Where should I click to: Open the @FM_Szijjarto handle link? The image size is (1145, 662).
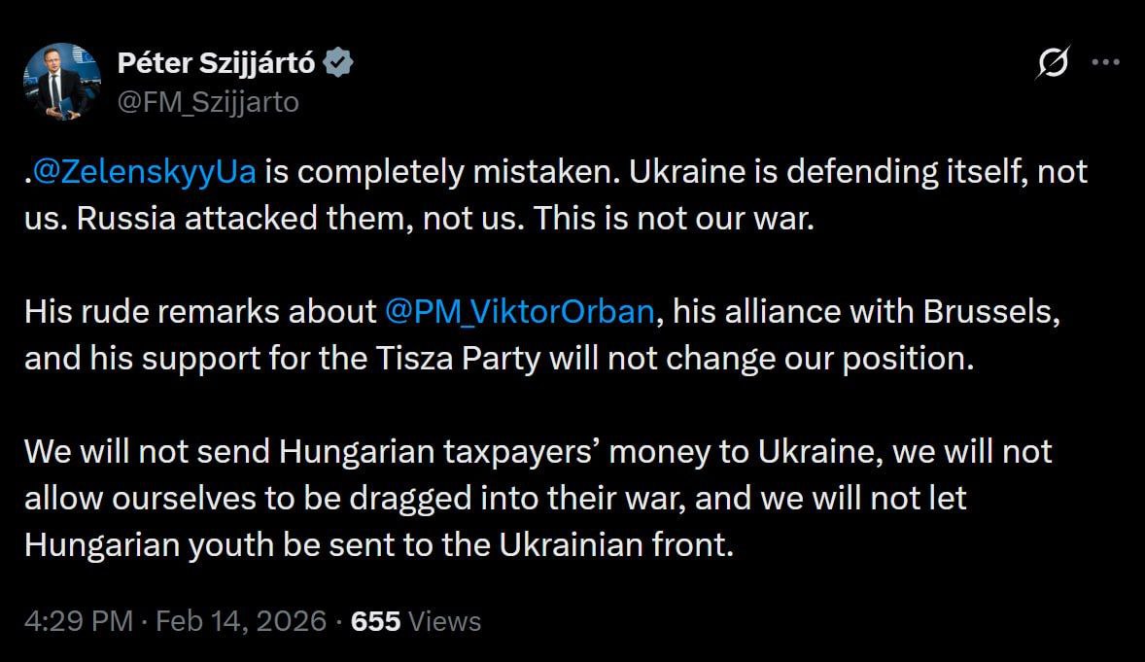click(208, 101)
